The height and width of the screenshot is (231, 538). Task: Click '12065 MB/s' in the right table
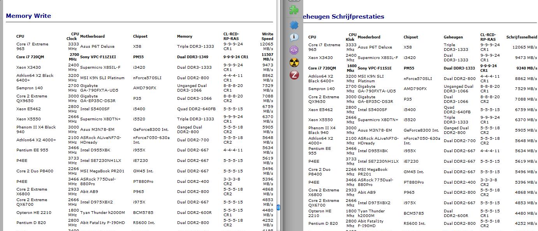click(525, 47)
